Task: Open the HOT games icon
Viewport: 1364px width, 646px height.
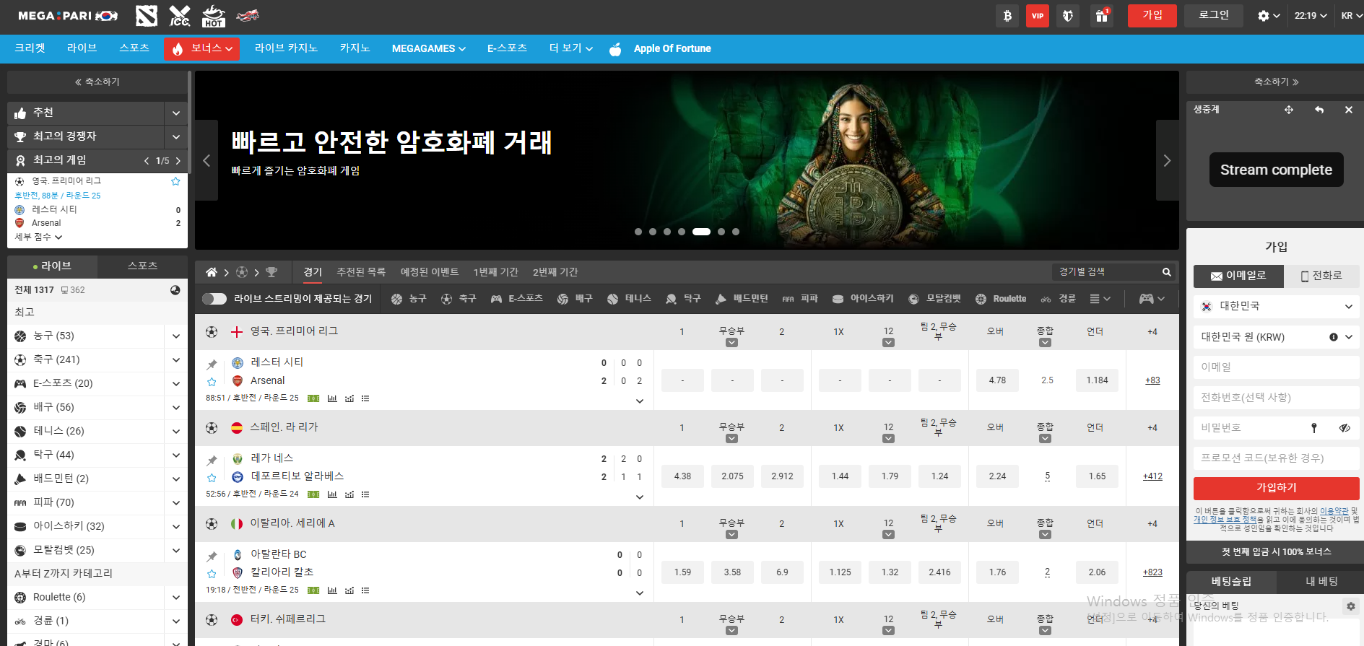Action: [x=213, y=15]
